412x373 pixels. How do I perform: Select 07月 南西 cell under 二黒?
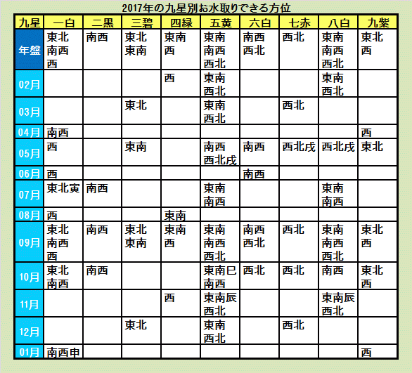click(x=102, y=194)
